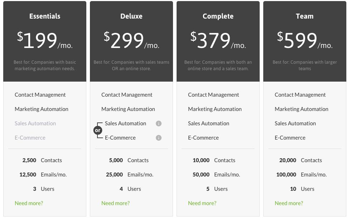Click Sales Automation in Deluxe plan
The width and height of the screenshot is (351, 218).
(x=125, y=123)
